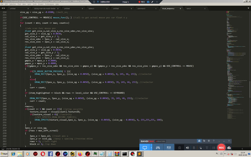Click the Bandicam lock icon
Image resolution: width=251 pixels, height=157 pixels.
tap(199, 141)
